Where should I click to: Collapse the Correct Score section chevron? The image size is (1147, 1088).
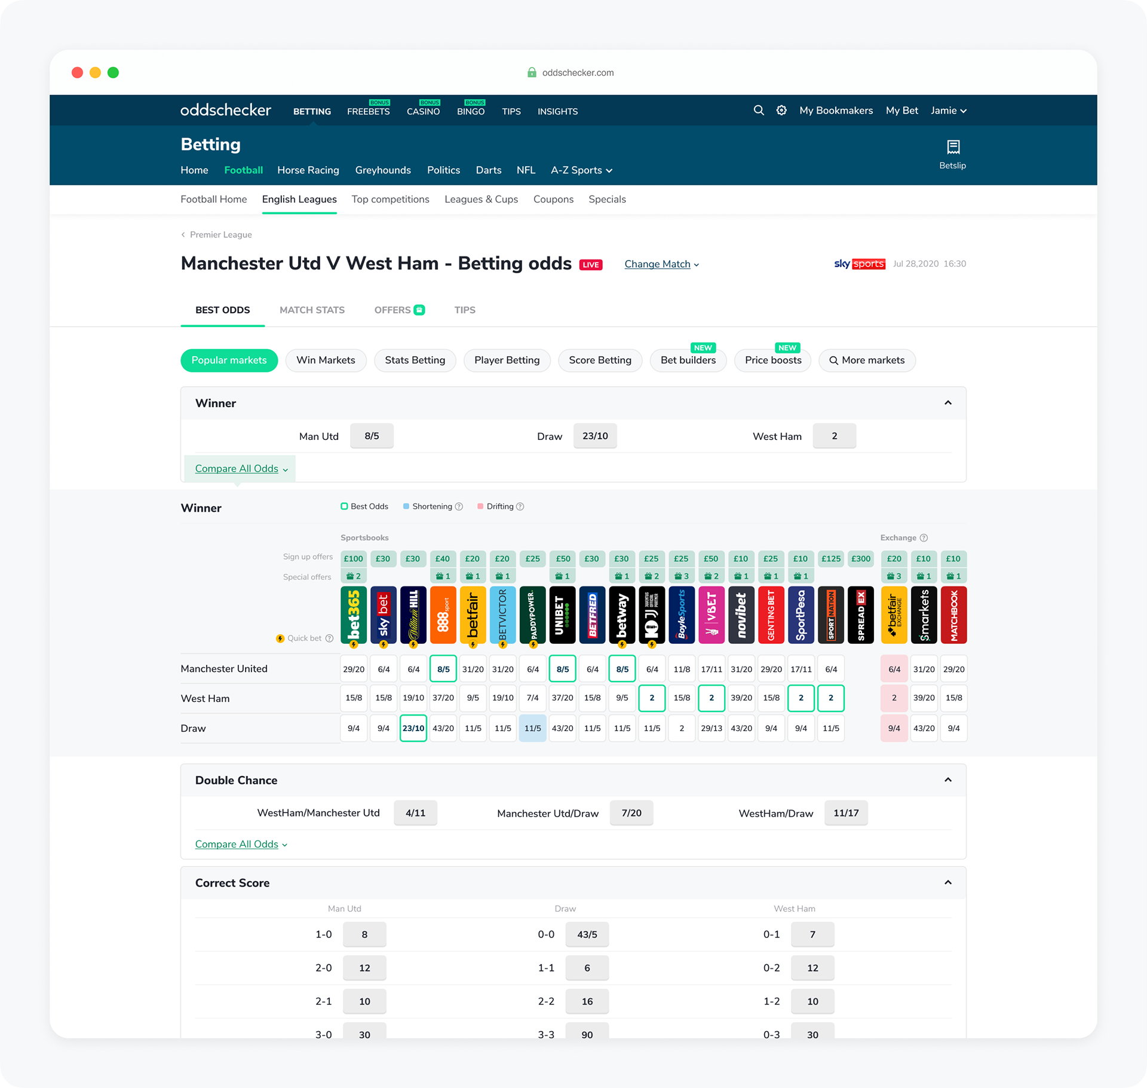(948, 883)
